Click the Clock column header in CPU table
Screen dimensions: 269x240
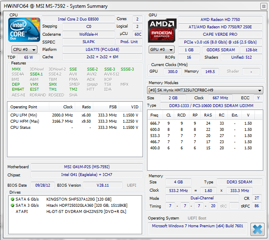point(62,107)
